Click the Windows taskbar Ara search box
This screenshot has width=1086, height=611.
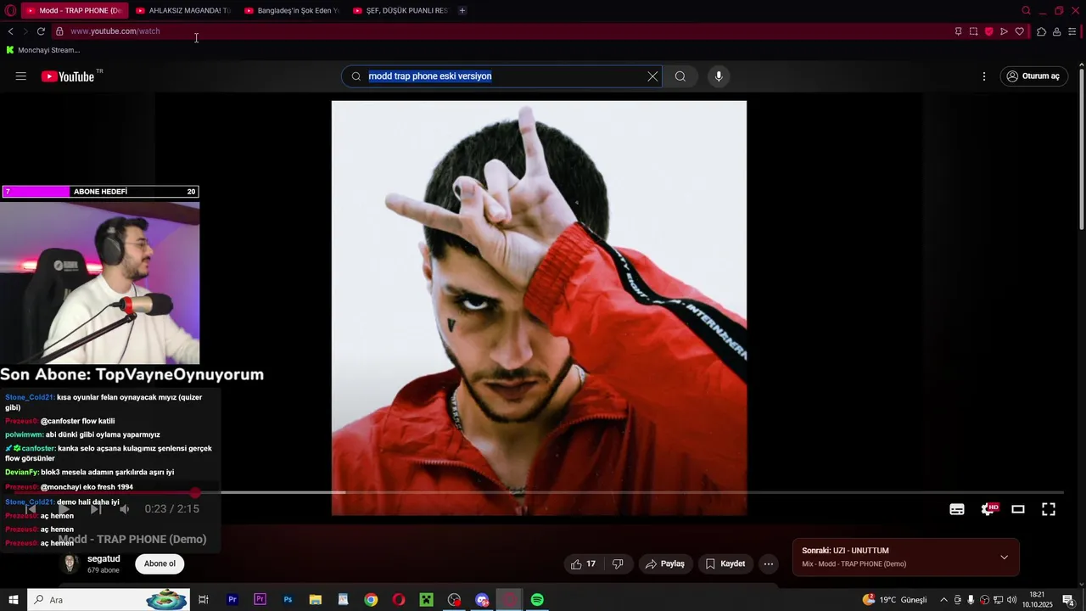click(109, 600)
